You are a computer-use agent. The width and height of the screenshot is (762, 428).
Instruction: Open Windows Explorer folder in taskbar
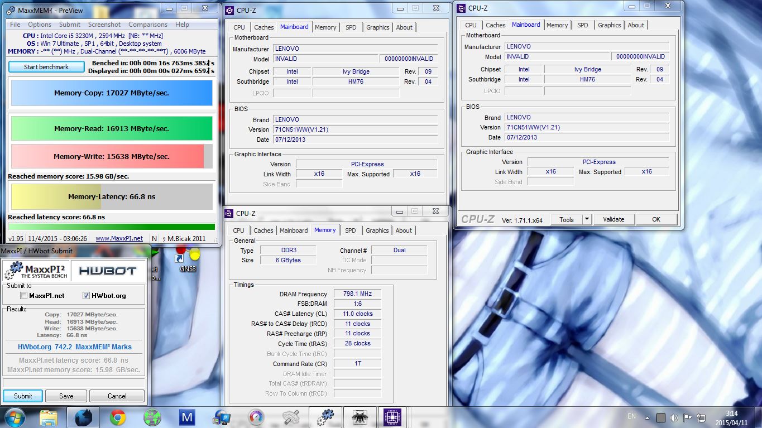tap(50, 417)
